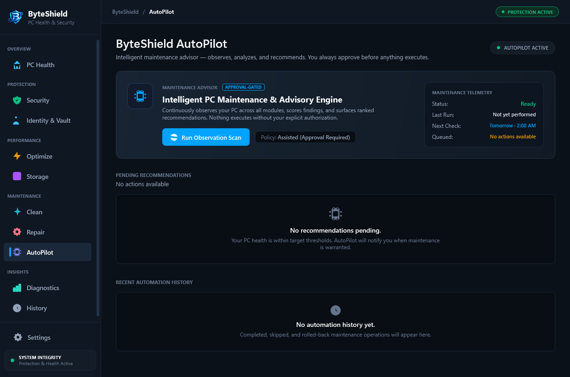The image size is (570, 377).
Task: Click the 'No recommendations pending.' message
Action: pyautogui.click(x=336, y=230)
